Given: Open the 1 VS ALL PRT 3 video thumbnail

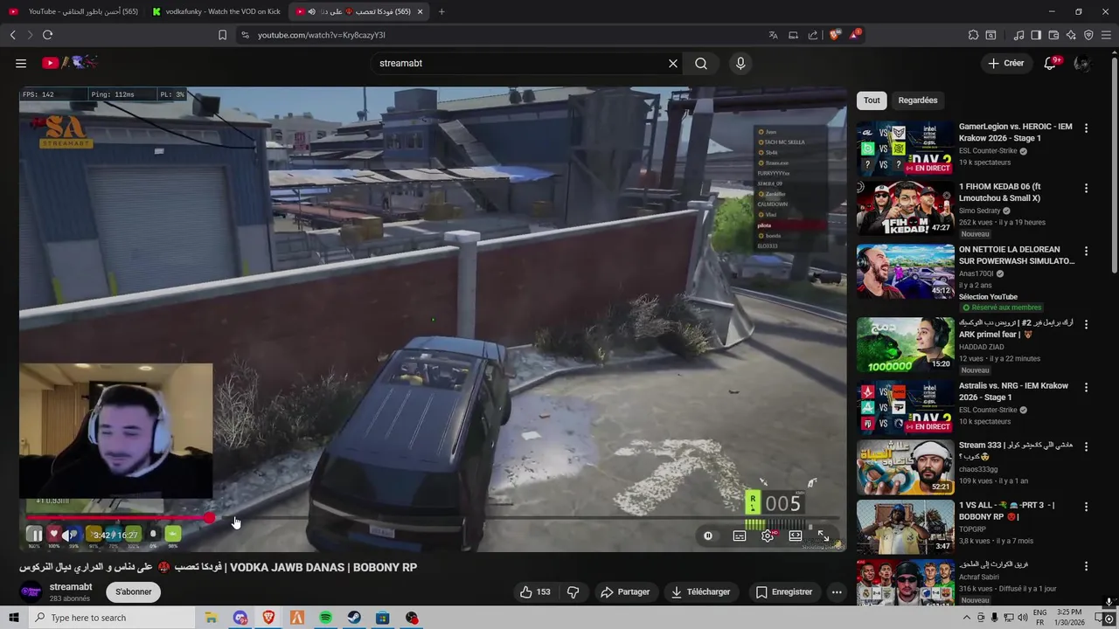Looking at the screenshot, I should pyautogui.click(x=905, y=527).
